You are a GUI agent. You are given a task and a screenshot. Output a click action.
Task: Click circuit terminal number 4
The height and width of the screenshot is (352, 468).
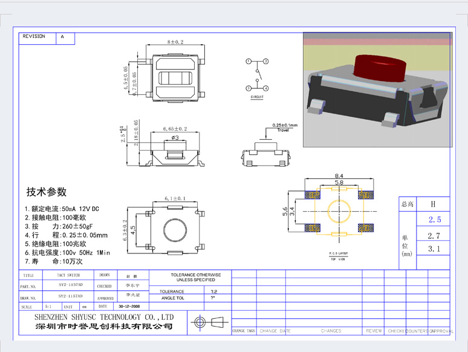click(x=265, y=88)
